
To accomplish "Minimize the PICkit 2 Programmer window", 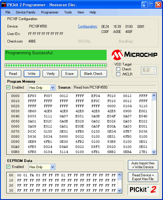I will pyautogui.click(x=144, y=5).
